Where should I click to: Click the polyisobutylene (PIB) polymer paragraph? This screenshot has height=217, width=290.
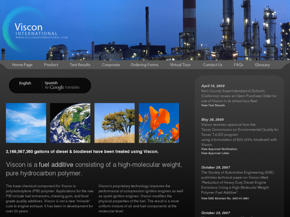49,199
